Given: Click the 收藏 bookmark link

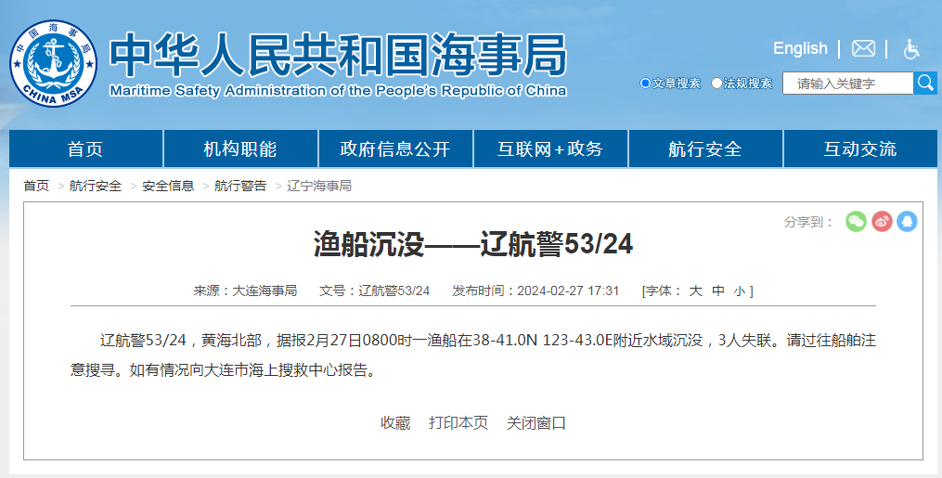Looking at the screenshot, I should coord(395,422).
